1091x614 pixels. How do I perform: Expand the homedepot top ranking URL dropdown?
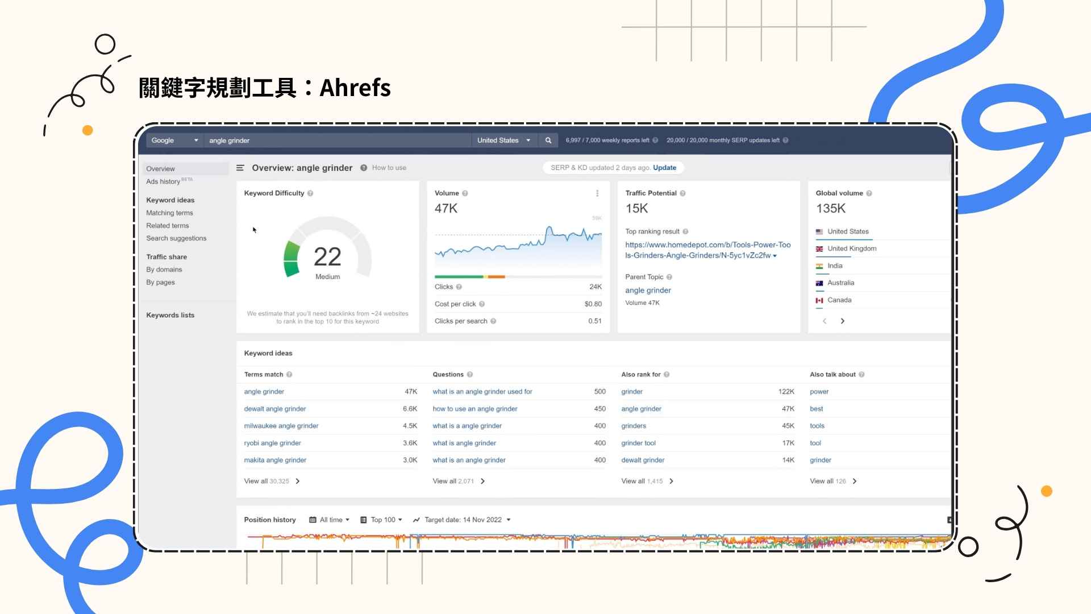(x=774, y=256)
